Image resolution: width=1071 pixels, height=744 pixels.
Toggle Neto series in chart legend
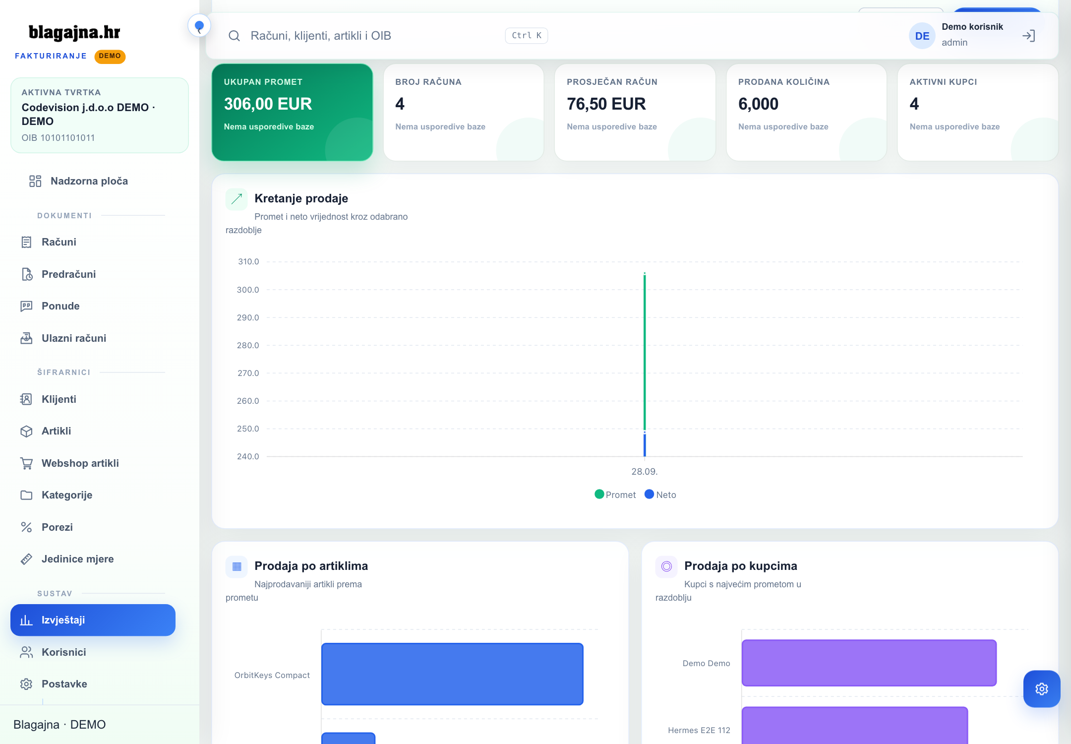tap(660, 495)
